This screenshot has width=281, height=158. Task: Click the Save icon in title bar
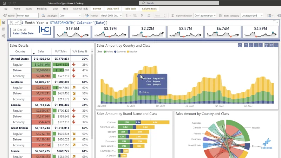pyautogui.click(x=4, y=3)
